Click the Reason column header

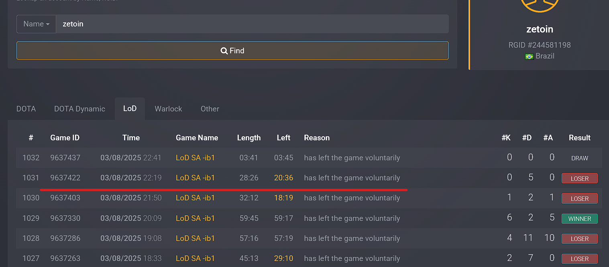point(317,138)
